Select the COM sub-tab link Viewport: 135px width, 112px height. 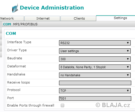tap(7, 24)
